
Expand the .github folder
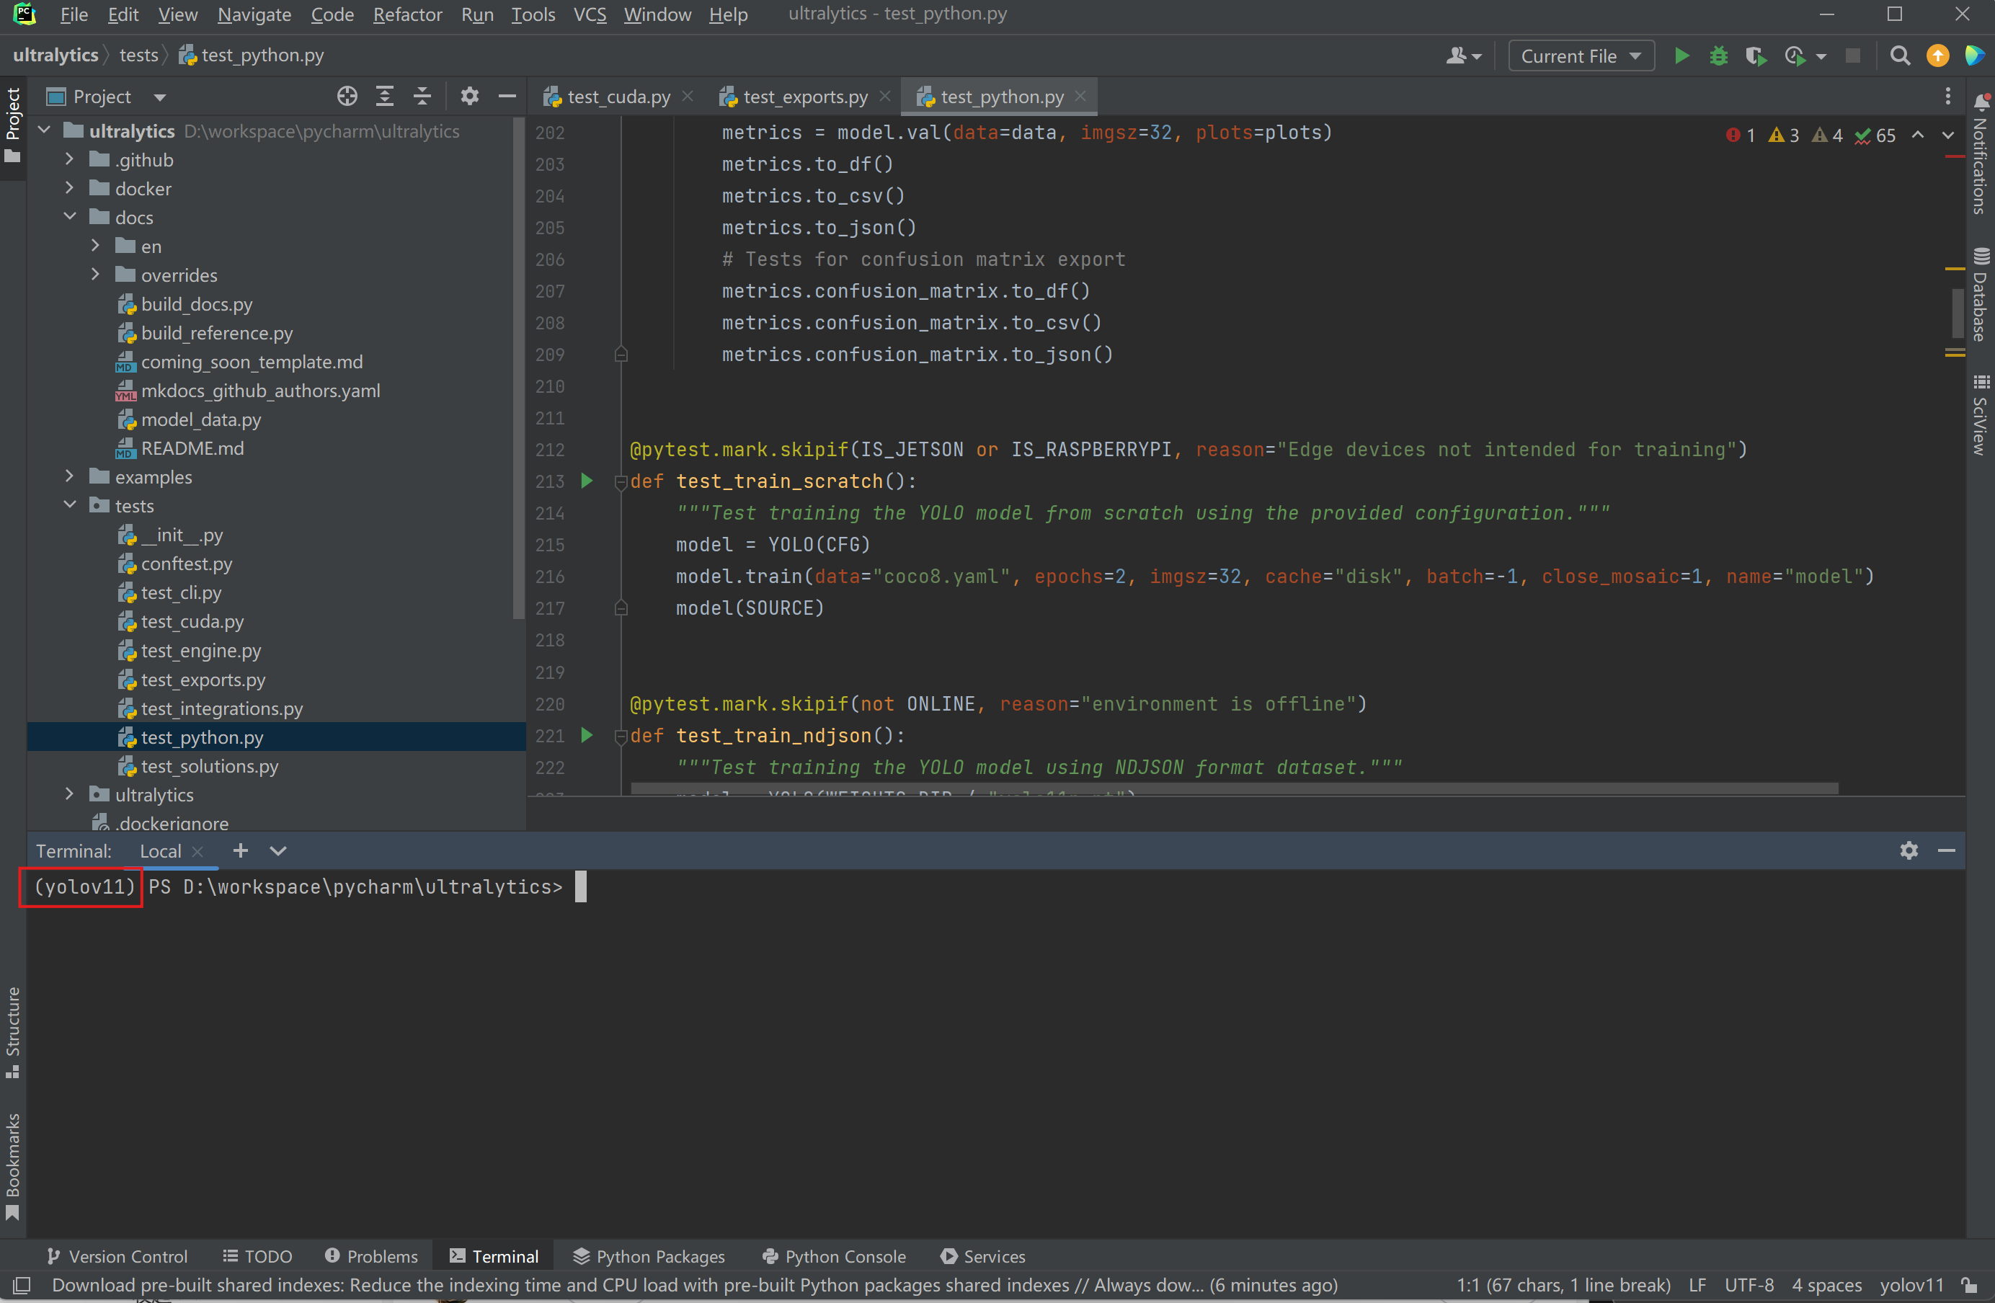pos(71,159)
